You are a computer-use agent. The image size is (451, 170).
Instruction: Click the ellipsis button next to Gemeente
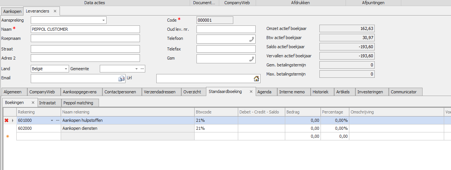click(x=142, y=69)
